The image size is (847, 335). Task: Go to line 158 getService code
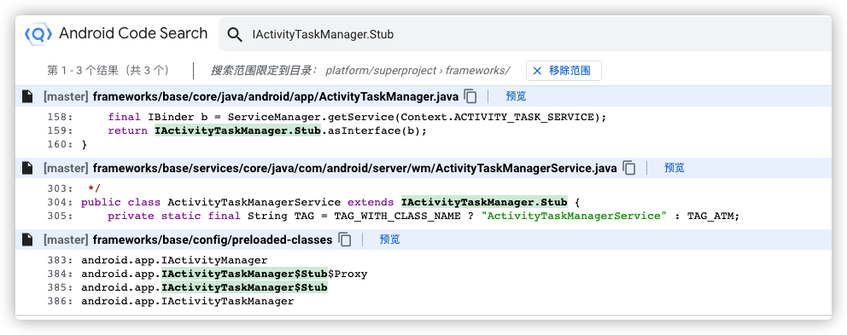coord(357,117)
